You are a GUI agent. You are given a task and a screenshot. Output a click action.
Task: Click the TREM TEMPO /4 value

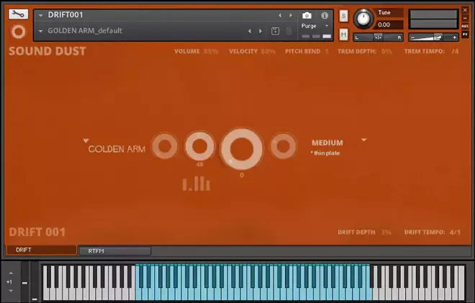455,52
